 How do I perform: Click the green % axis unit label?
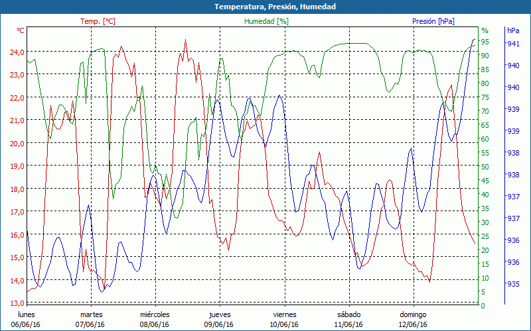[x=485, y=30]
